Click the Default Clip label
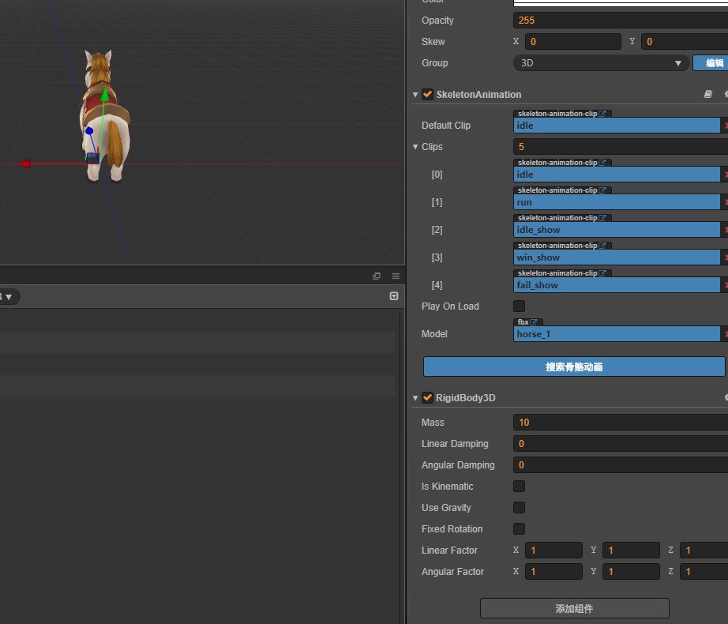 coord(445,126)
